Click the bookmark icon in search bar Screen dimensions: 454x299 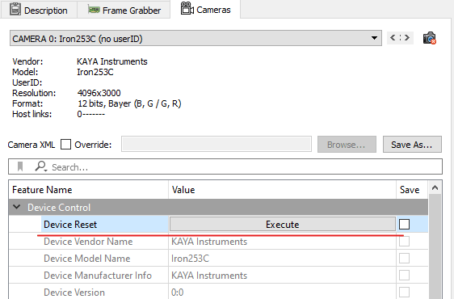coord(20,166)
